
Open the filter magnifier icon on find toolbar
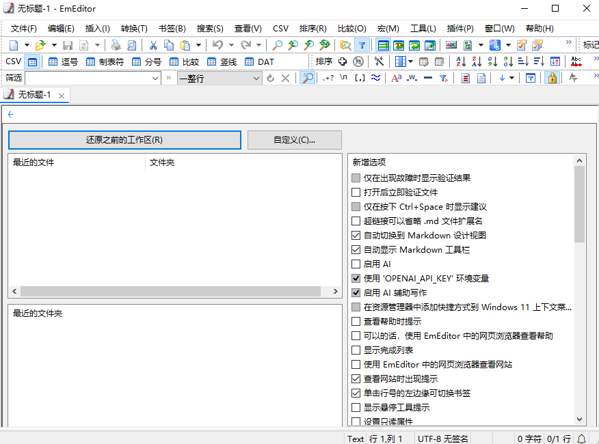[x=307, y=77]
